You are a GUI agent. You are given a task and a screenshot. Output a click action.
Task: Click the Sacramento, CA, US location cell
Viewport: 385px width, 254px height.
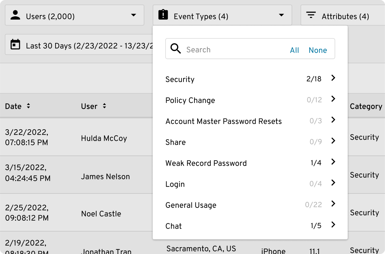coord(201,249)
